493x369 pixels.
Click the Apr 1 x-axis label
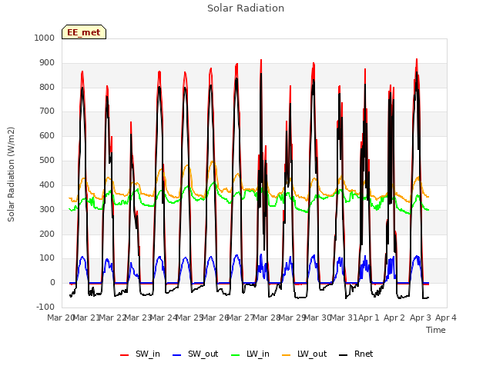click(369, 317)
